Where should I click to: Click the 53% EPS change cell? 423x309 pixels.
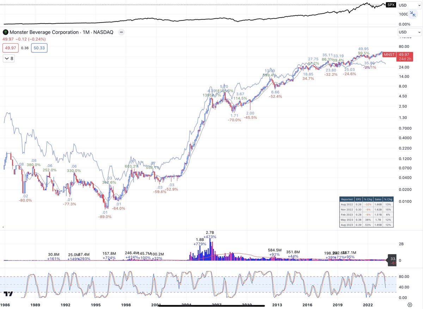368,224
